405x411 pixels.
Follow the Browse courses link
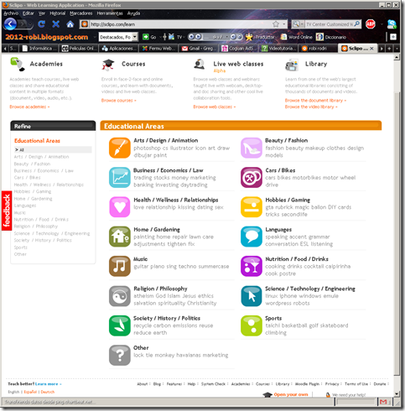point(118,101)
